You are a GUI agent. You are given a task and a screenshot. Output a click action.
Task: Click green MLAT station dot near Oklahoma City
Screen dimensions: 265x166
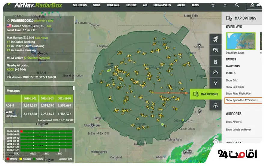(183, 120)
